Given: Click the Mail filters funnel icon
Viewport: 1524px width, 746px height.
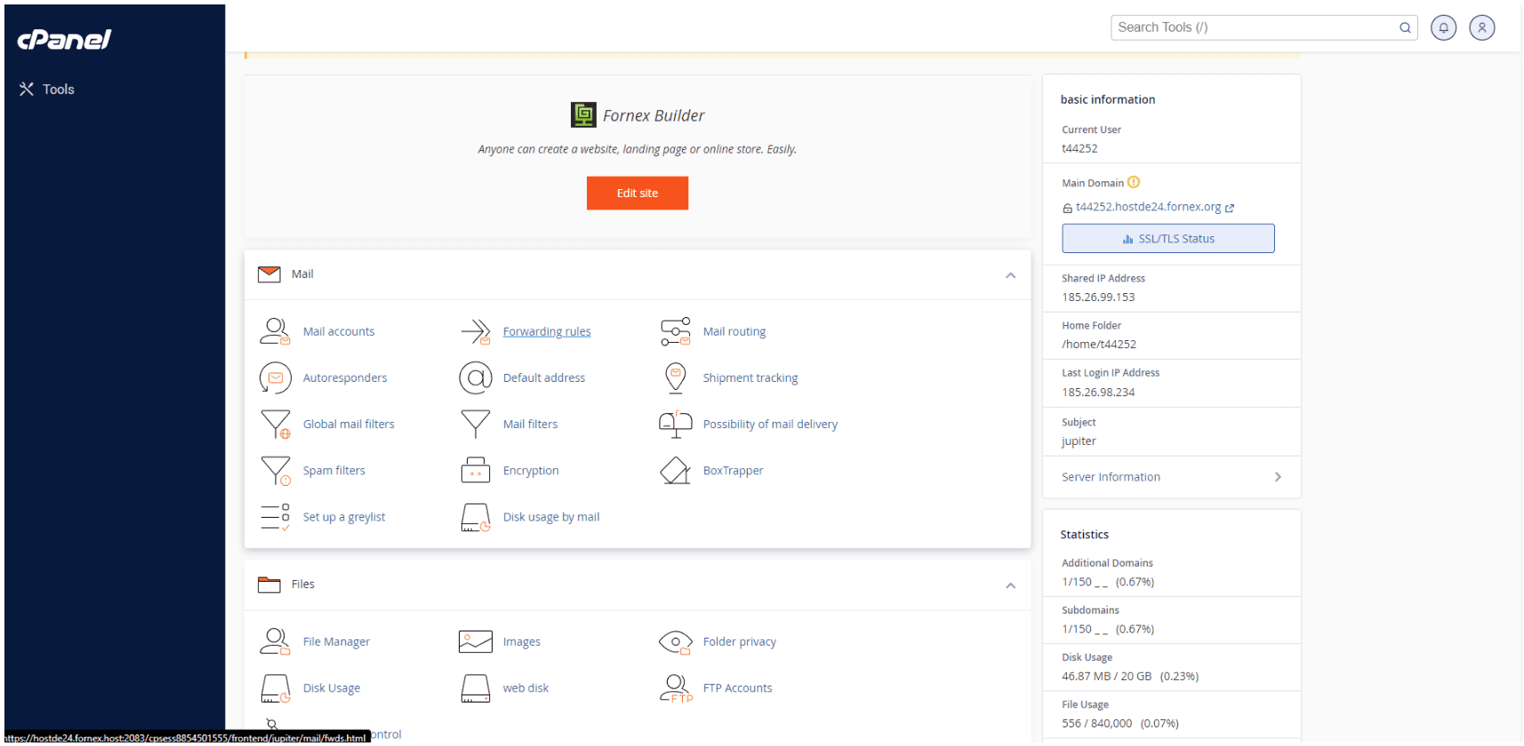Looking at the screenshot, I should pyautogui.click(x=476, y=425).
